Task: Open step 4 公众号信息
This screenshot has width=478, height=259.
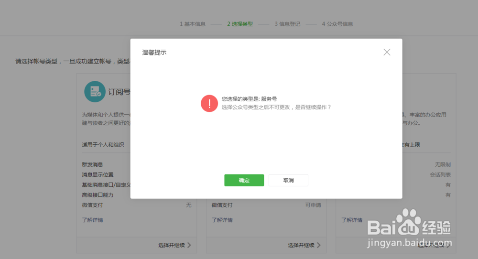Action: (x=337, y=24)
